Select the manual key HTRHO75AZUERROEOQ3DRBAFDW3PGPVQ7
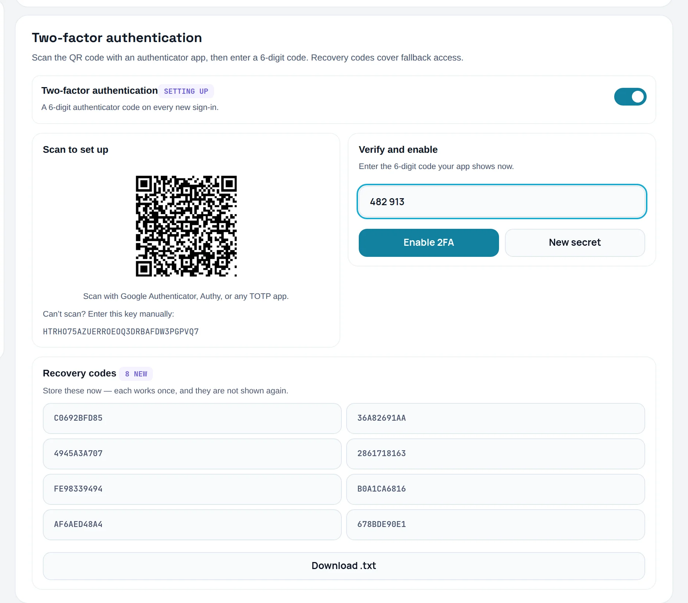 pyautogui.click(x=121, y=331)
